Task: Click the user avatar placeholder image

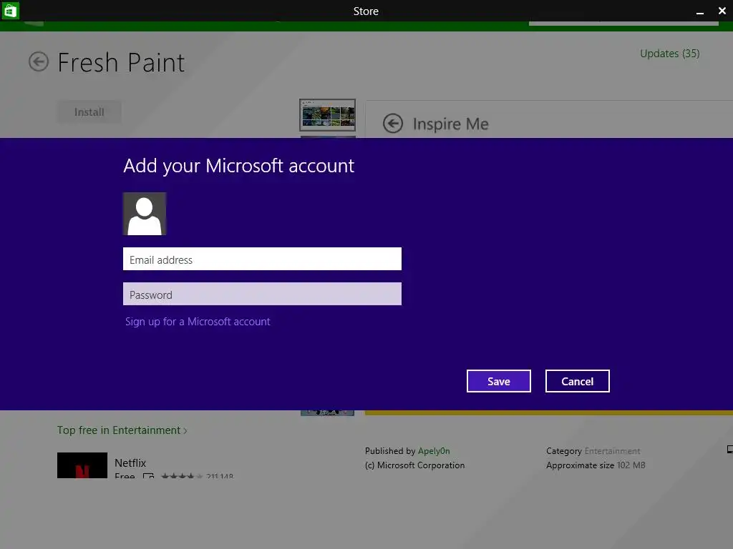Action: pos(145,214)
